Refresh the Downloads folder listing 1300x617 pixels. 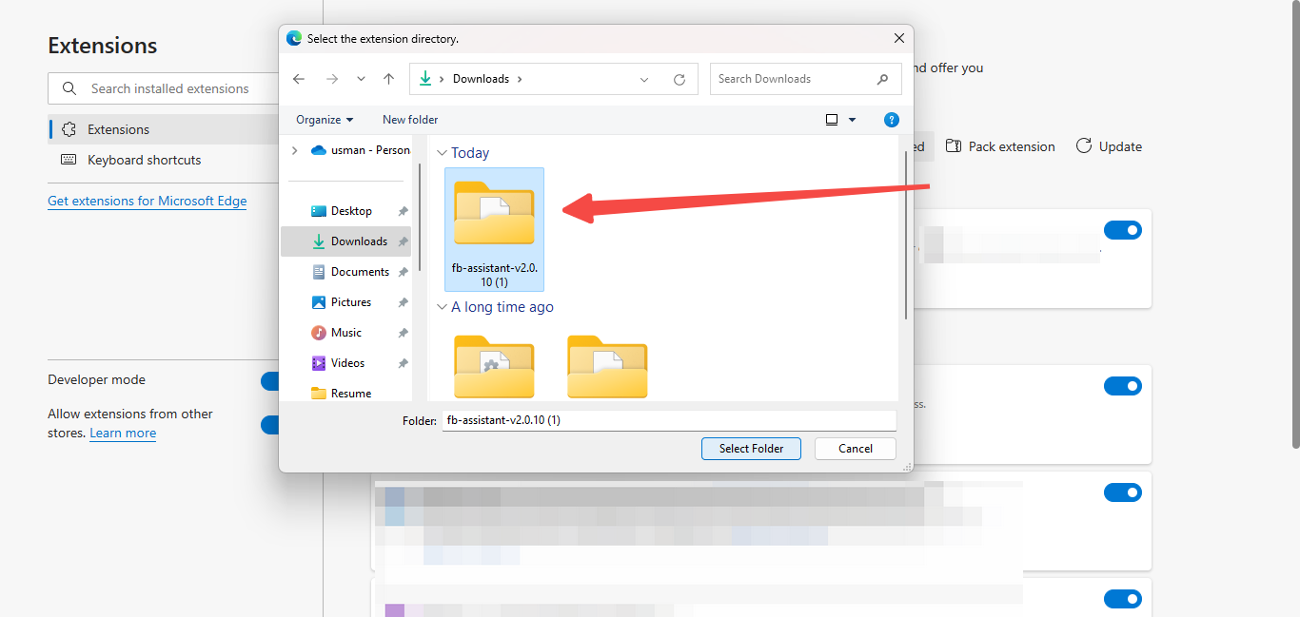click(x=679, y=80)
